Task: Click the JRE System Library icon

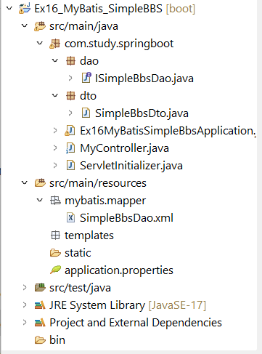Action: click(40, 305)
